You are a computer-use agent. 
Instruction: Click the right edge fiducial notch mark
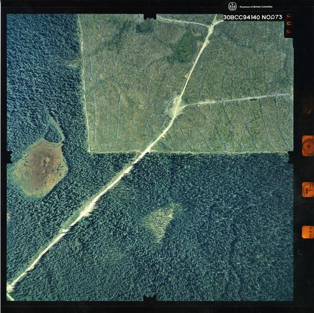tap(290, 157)
